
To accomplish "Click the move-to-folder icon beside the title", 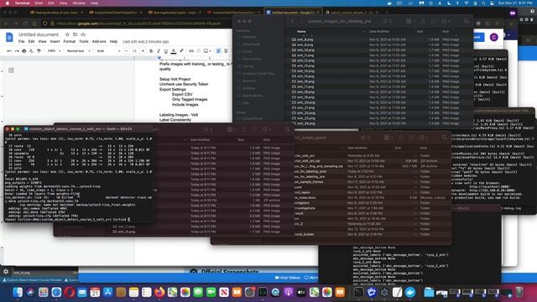I will (x=75, y=34).
